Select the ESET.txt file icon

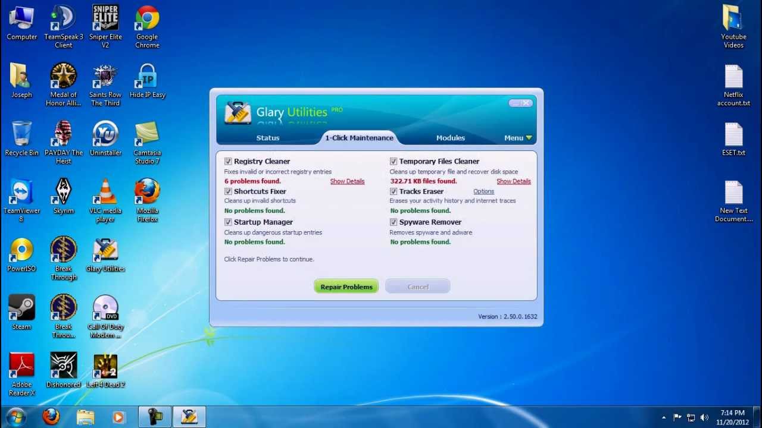click(733, 139)
